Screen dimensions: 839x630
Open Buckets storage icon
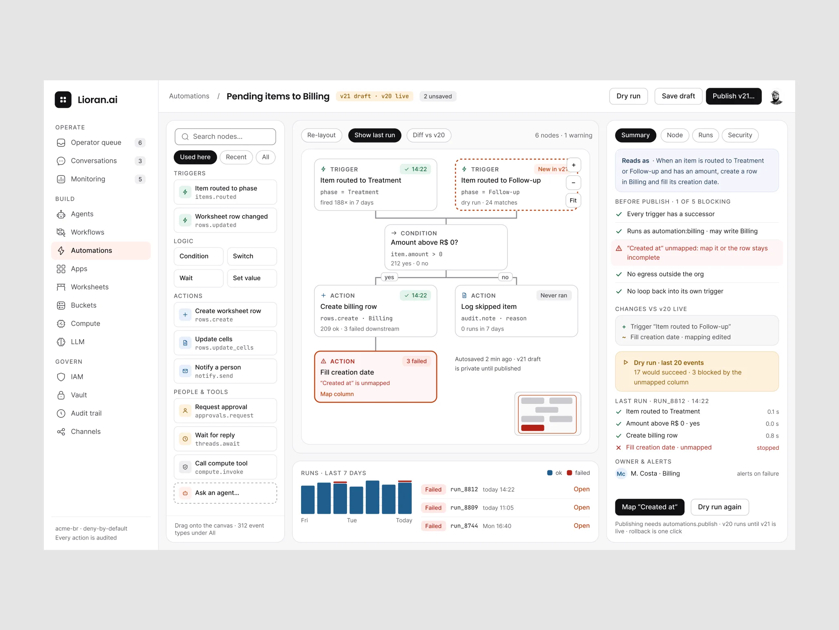61,305
